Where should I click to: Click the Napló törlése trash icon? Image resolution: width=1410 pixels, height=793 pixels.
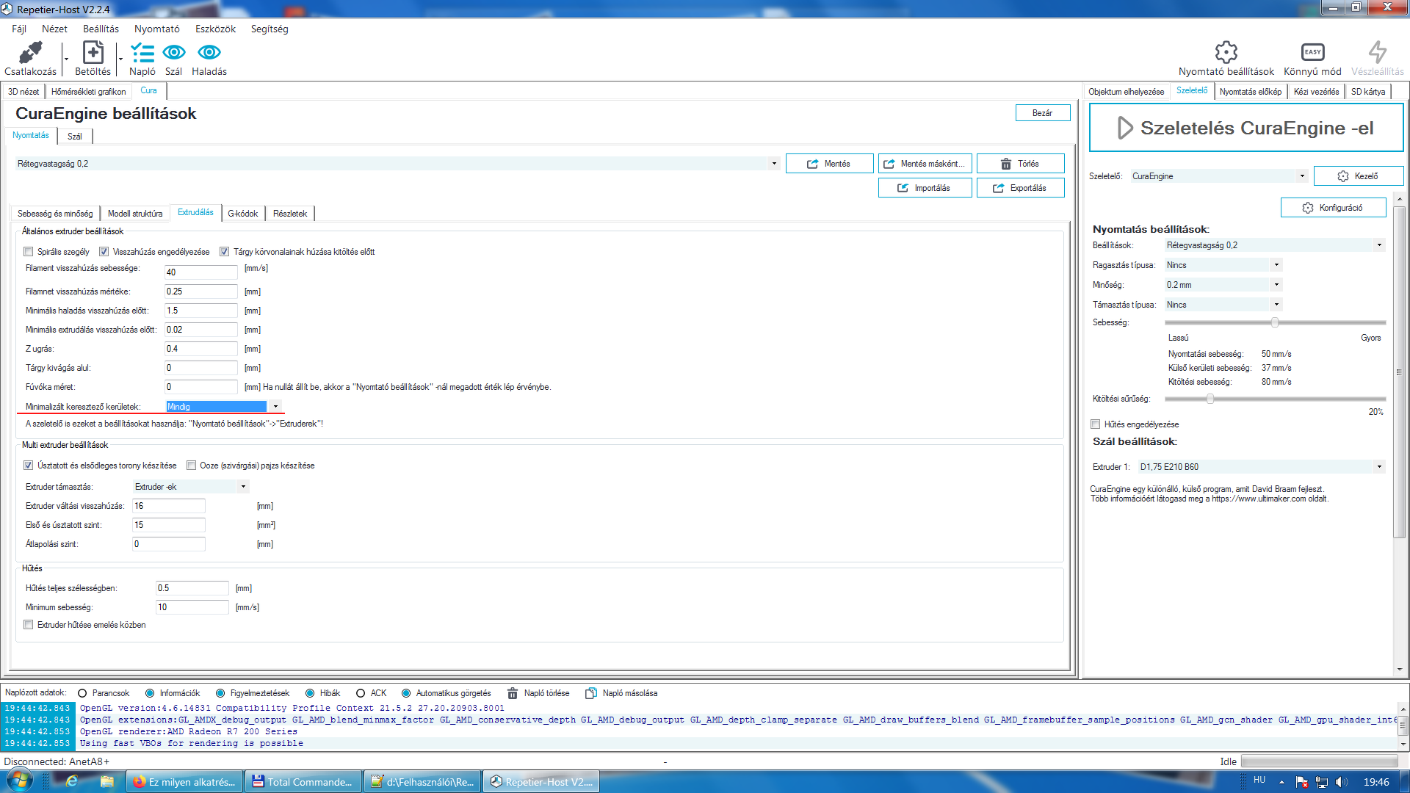513,693
